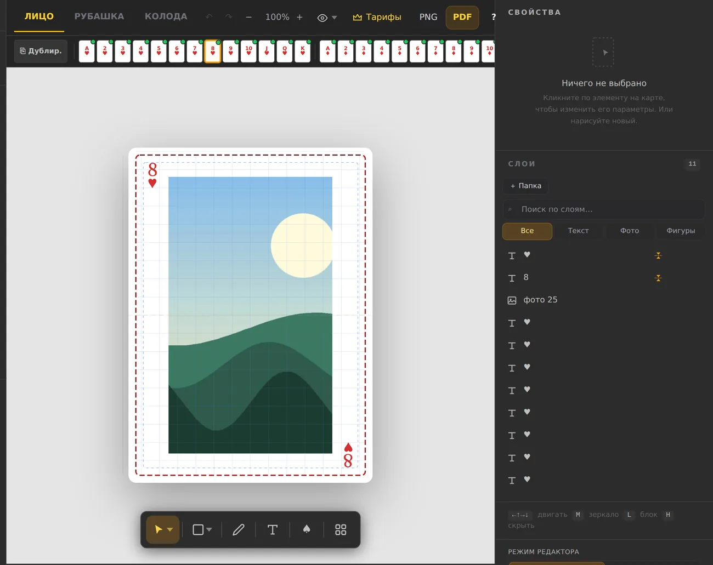
Task: Select the Jack of hearts card thumbnail
Action: click(x=267, y=51)
